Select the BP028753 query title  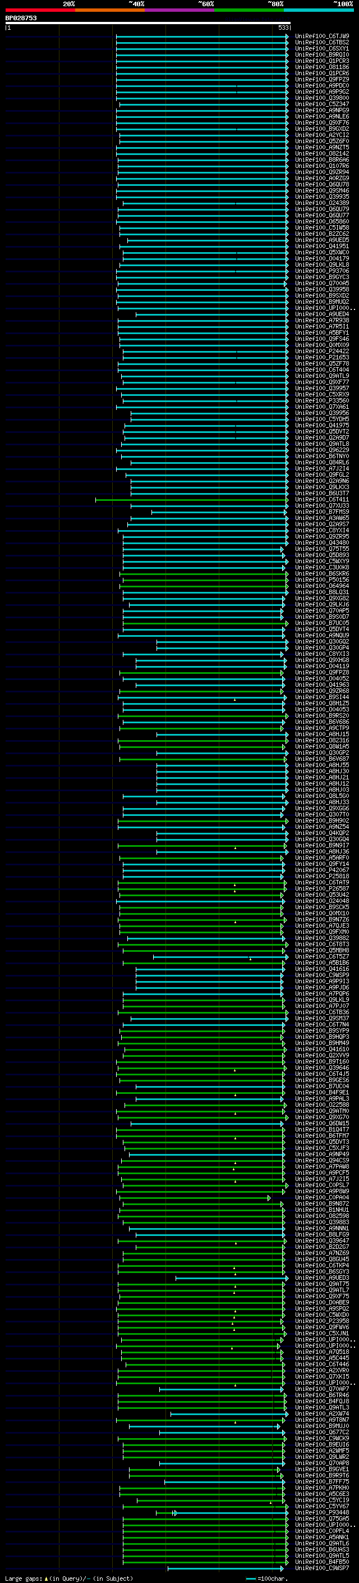(21, 19)
